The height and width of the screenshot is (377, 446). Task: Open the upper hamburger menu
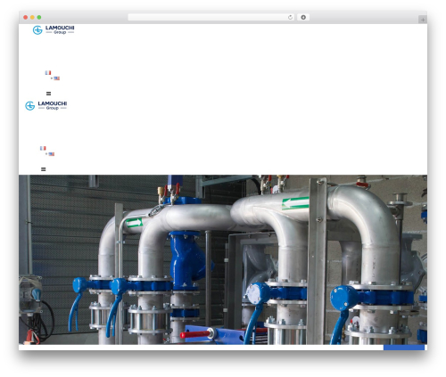pos(48,94)
